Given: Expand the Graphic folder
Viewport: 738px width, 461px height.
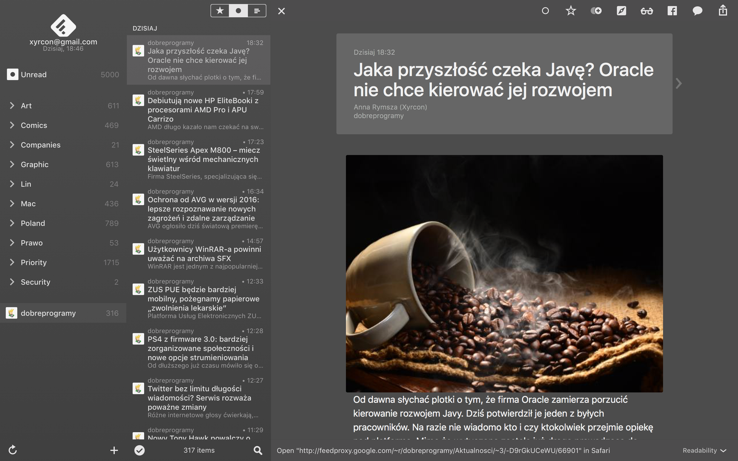Looking at the screenshot, I should coord(12,165).
